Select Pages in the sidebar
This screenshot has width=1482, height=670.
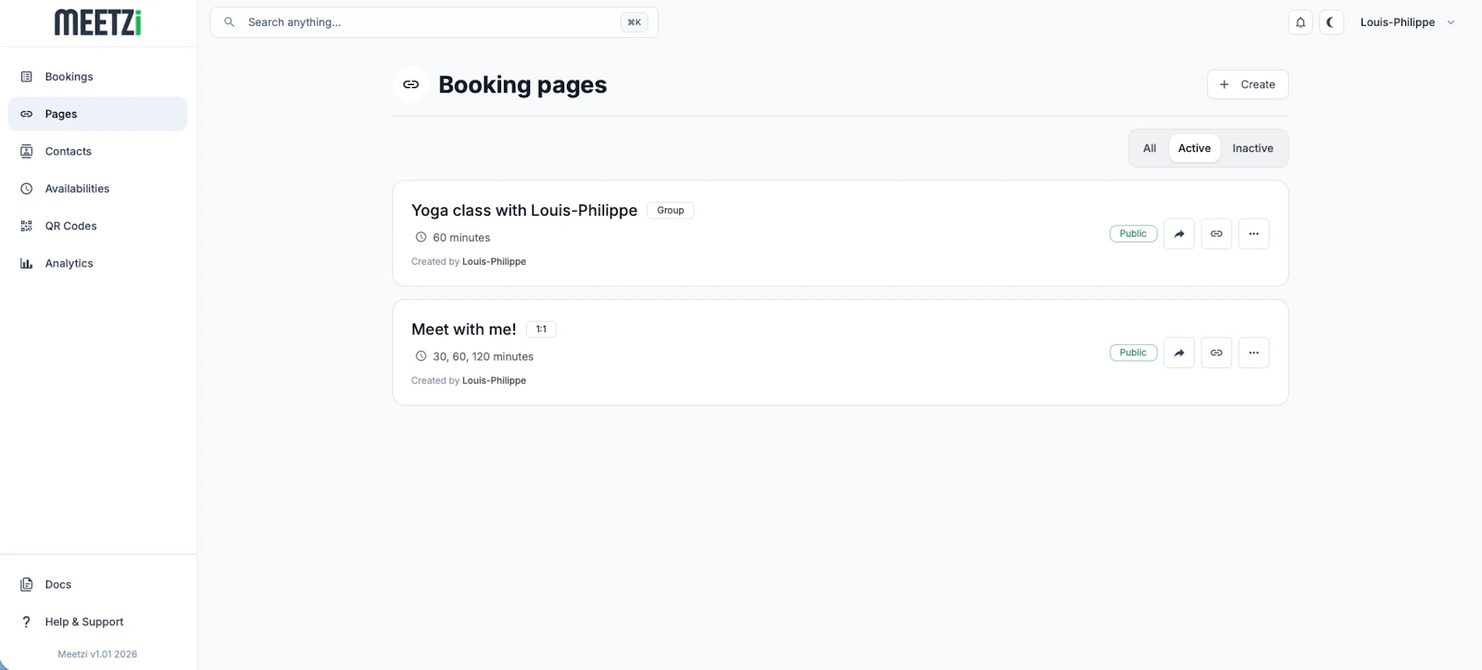(x=97, y=114)
